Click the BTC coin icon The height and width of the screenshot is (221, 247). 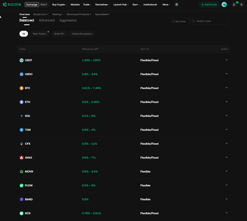[x=22, y=88]
